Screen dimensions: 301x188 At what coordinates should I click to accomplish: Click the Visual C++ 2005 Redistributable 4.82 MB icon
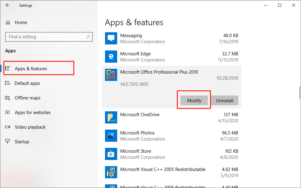(x=111, y=172)
